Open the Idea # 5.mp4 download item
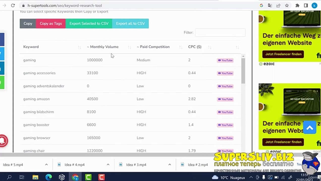Image resolution: width=321 pixels, height=181 pixels. coord(13,165)
